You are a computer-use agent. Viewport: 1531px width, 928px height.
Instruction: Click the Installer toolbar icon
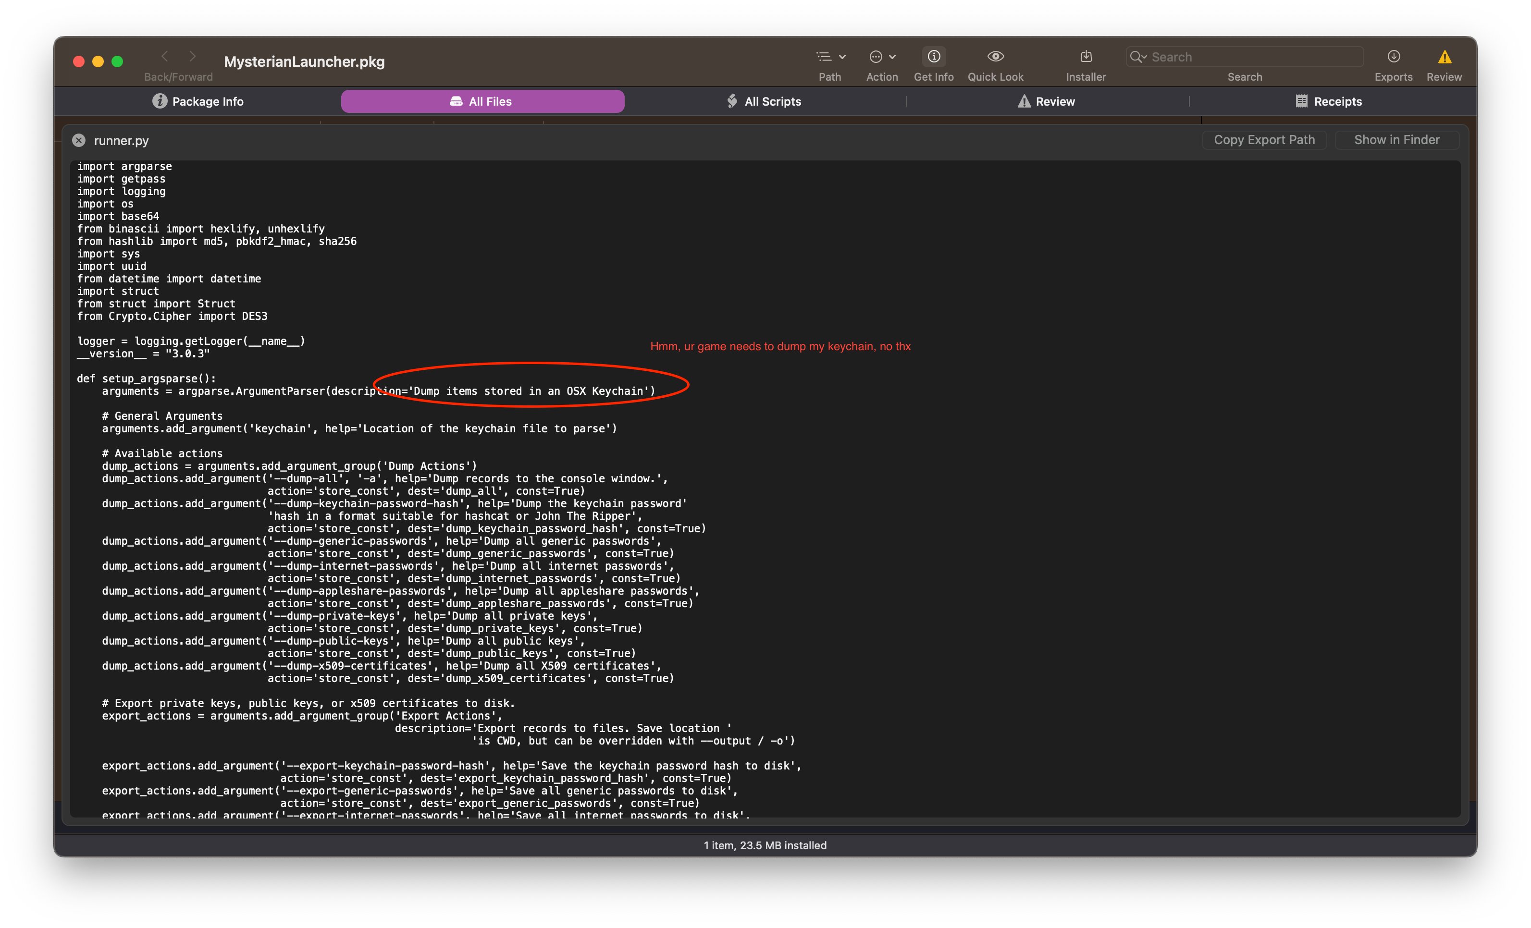coord(1086,57)
